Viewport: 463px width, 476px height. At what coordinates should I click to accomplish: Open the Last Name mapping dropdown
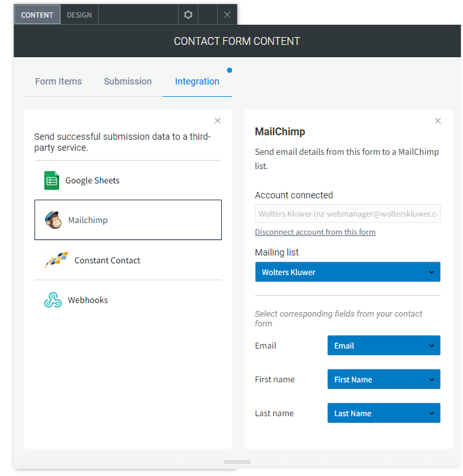pyautogui.click(x=384, y=413)
